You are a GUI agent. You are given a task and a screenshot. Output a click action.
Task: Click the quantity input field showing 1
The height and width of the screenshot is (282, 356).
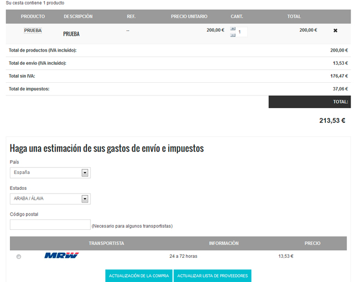click(x=242, y=32)
